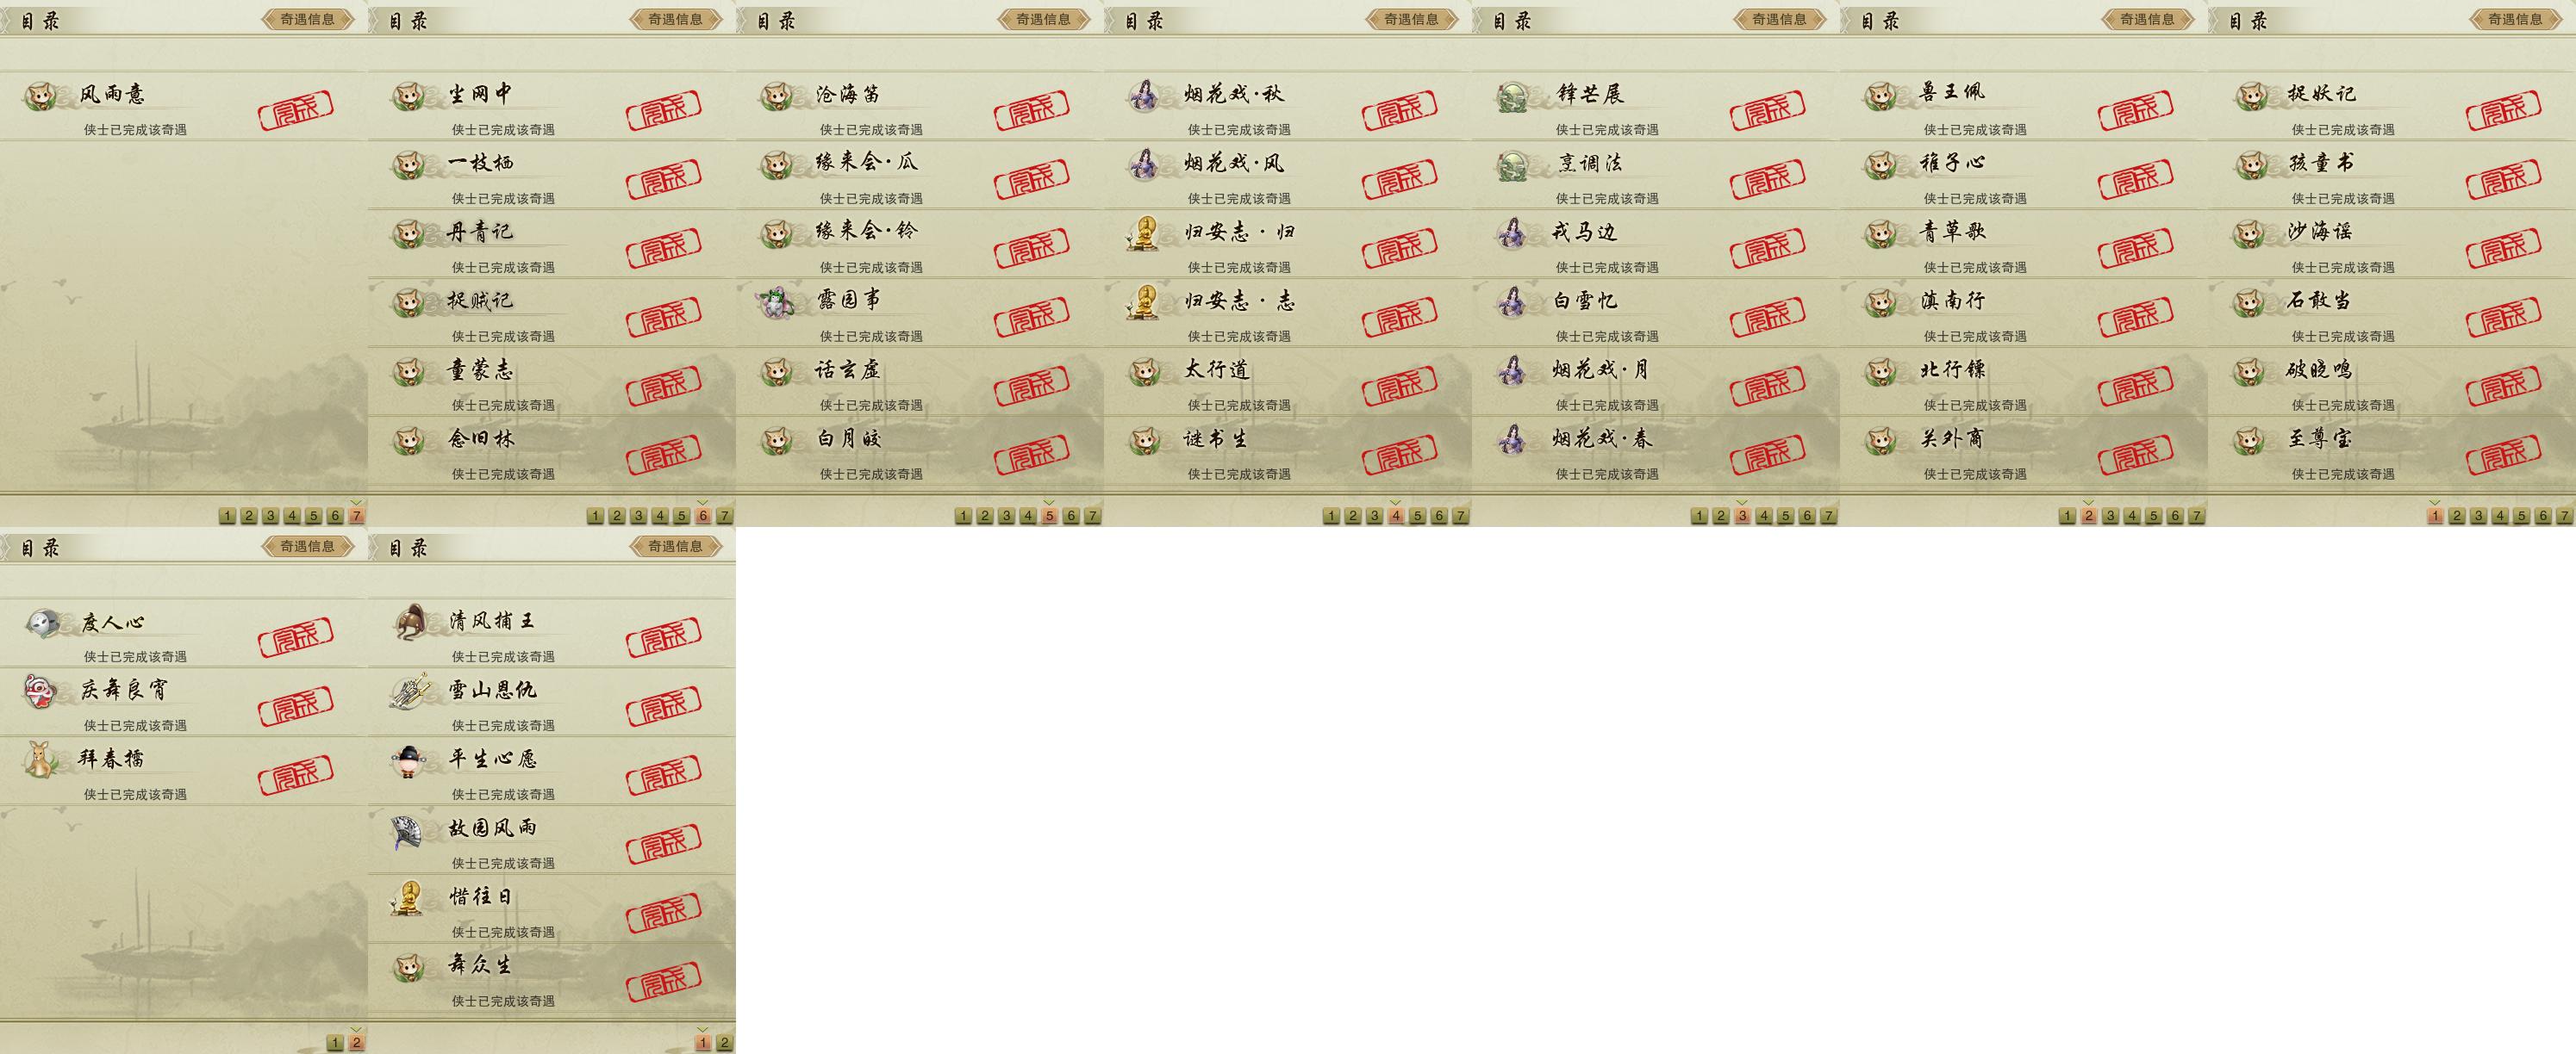Select the weapon icon next to 雪山恩仇
Image resolution: width=2576 pixels, height=1054 pixels.
pos(410,691)
